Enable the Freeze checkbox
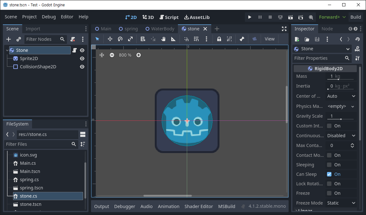Image resolution: width=366 pixels, height=215 pixels. pyautogui.click(x=329, y=193)
